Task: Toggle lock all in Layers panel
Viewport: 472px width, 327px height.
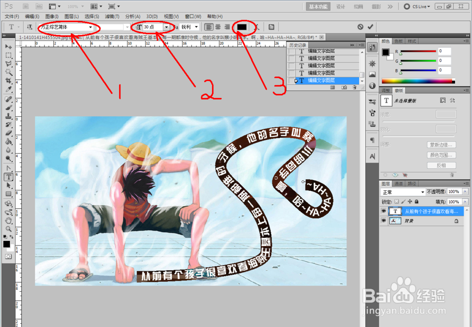Action: point(417,202)
